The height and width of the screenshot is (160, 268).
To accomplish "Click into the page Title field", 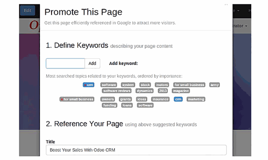I will pyautogui.click(x=136, y=150).
